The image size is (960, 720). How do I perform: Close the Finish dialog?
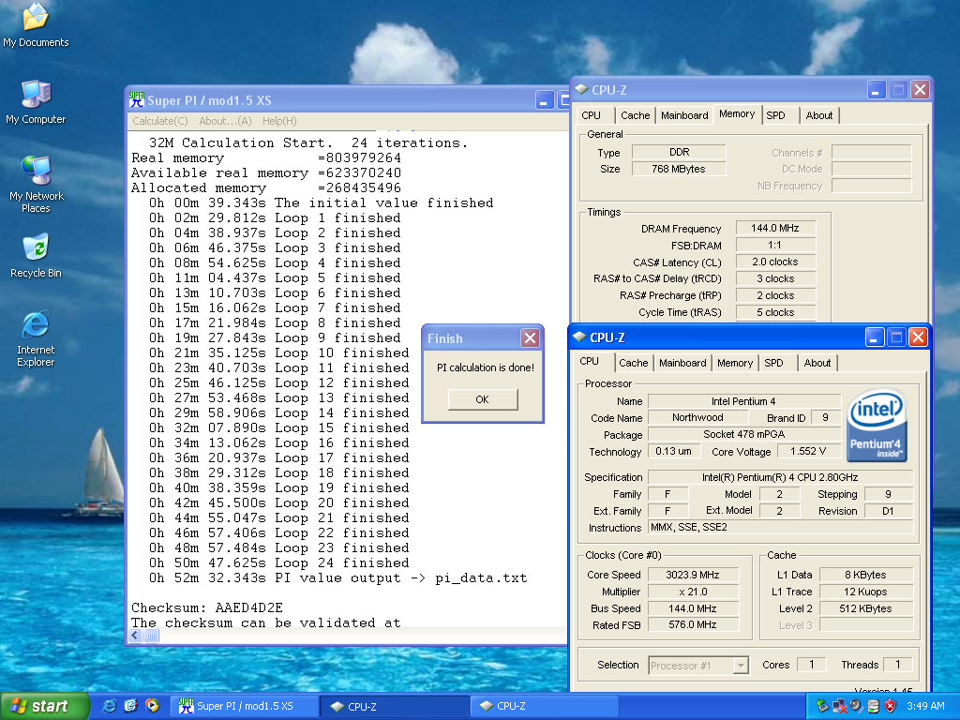coord(531,337)
